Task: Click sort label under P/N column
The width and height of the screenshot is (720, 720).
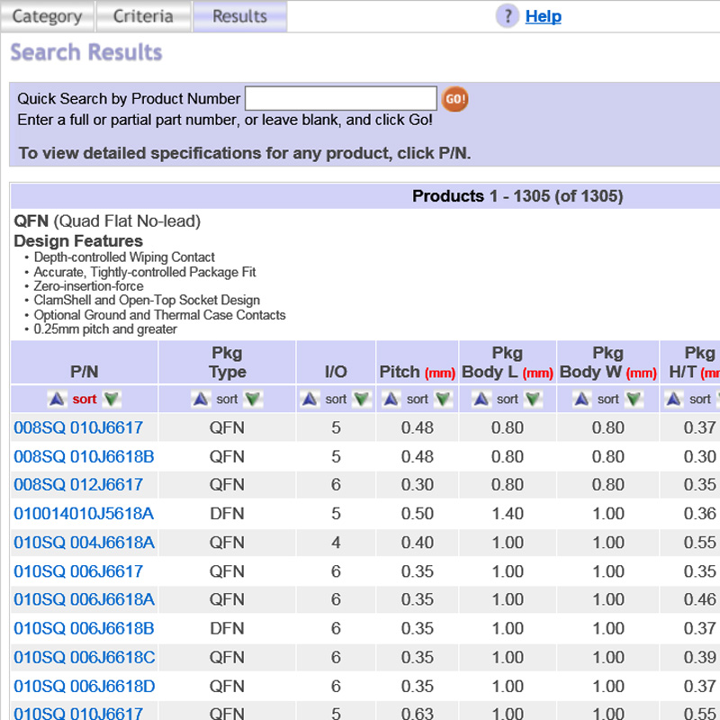Action: [x=84, y=399]
